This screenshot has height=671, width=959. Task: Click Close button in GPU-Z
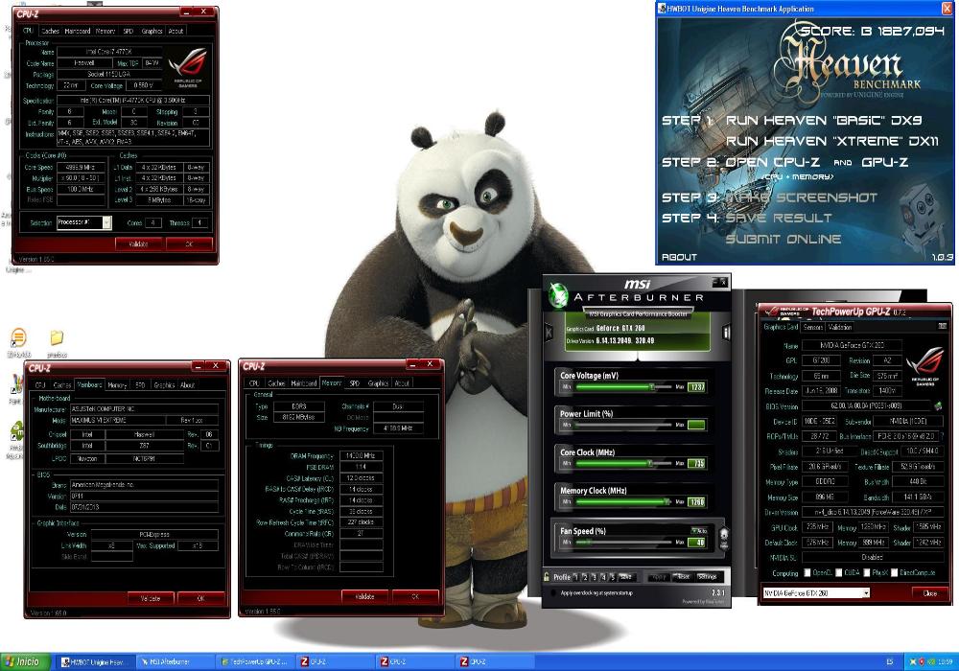pos(929,594)
